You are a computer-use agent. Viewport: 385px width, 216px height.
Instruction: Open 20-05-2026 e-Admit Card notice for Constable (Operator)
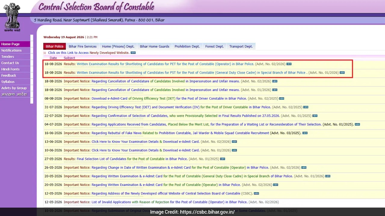[166, 185]
